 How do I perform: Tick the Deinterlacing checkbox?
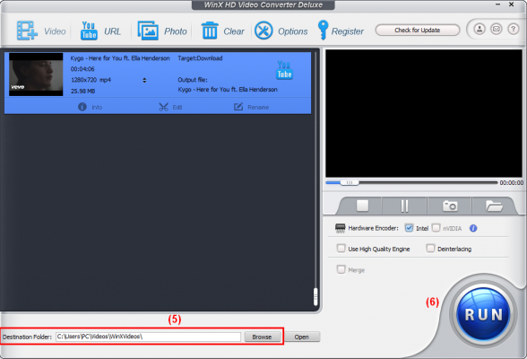click(430, 249)
